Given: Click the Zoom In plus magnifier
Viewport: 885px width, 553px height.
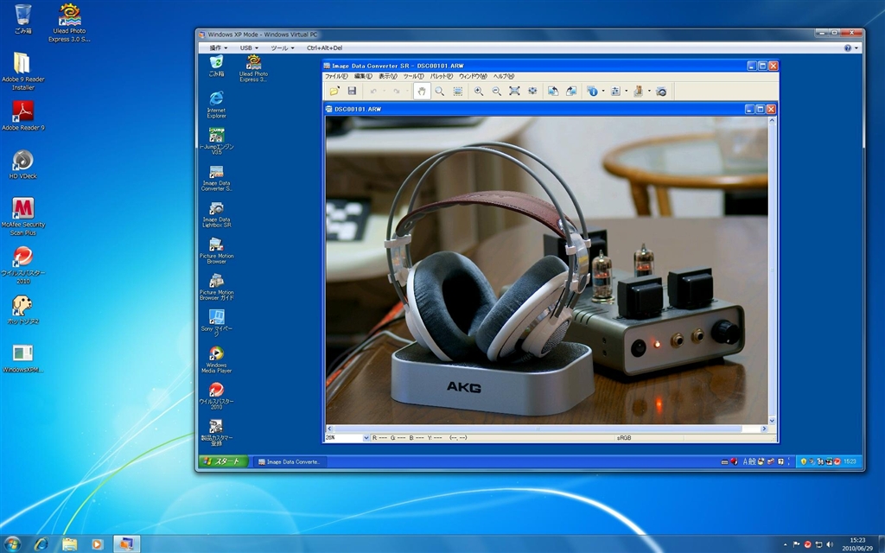Looking at the screenshot, I should click(479, 91).
